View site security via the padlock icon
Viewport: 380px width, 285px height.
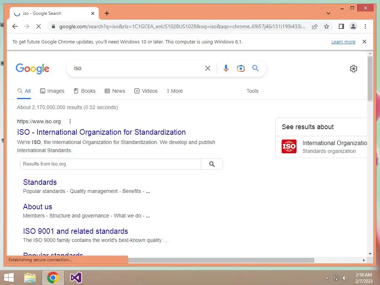[x=53, y=26]
